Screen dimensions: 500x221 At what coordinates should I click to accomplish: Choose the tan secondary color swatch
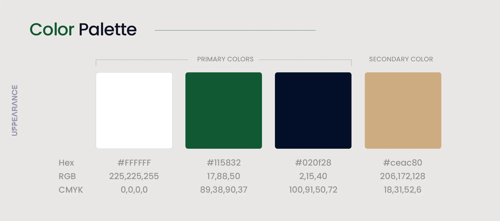(x=403, y=110)
